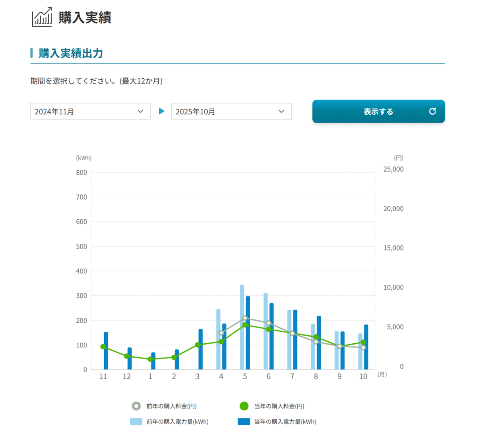Open the 2024年11月 start month dropdown
The height and width of the screenshot is (429, 478).
(x=90, y=111)
